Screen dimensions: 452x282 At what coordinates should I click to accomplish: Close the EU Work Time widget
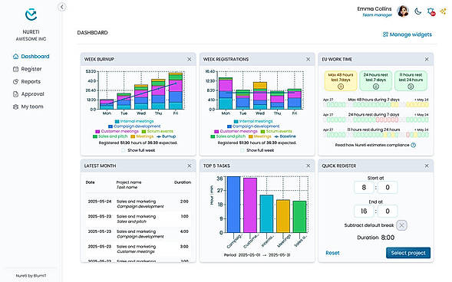[x=427, y=59]
